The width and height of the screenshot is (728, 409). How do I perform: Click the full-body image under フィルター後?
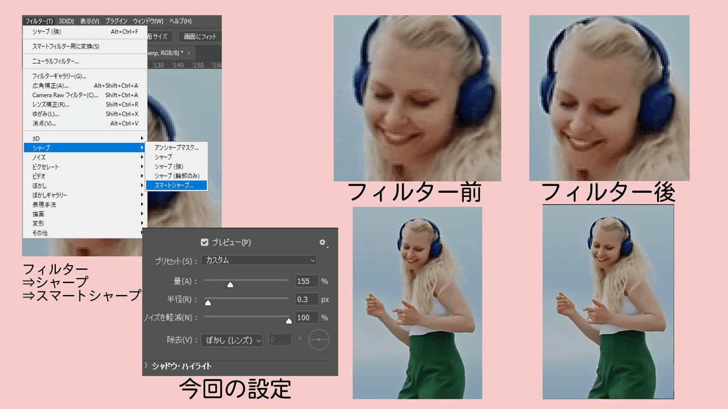point(608,302)
